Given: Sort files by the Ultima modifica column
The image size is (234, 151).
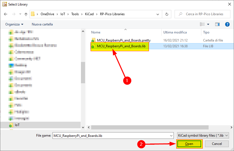Looking at the screenshot, I should (x=175, y=32).
